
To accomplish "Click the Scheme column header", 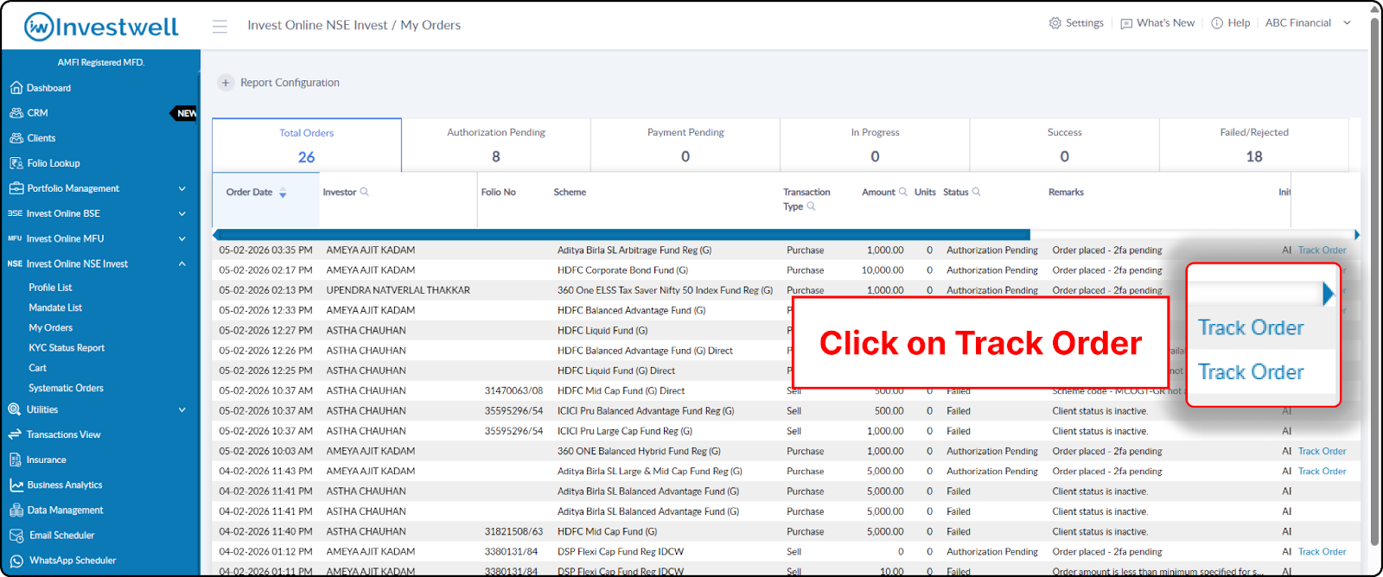I will [x=570, y=193].
